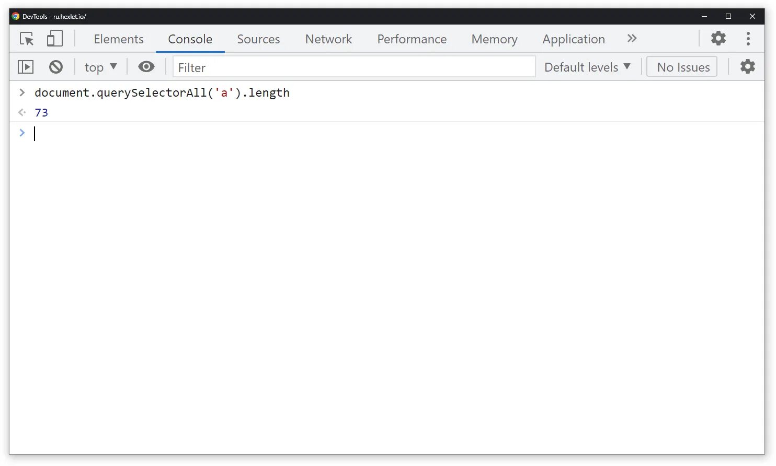This screenshot has width=776, height=466.
Task: Close the DevTools window
Action: (752, 16)
